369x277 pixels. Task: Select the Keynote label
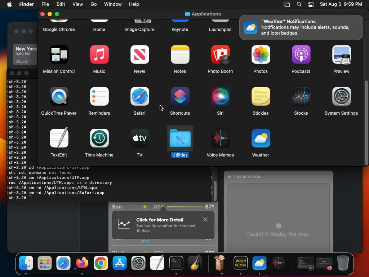180,30
